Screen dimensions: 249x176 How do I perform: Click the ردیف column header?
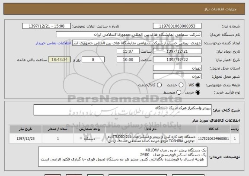click(235, 129)
